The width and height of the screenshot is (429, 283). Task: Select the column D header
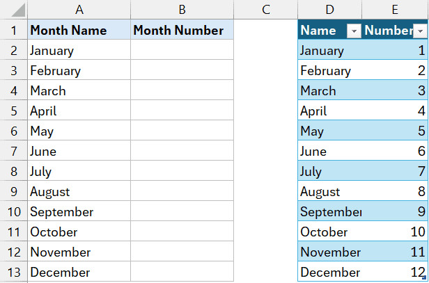tap(329, 9)
